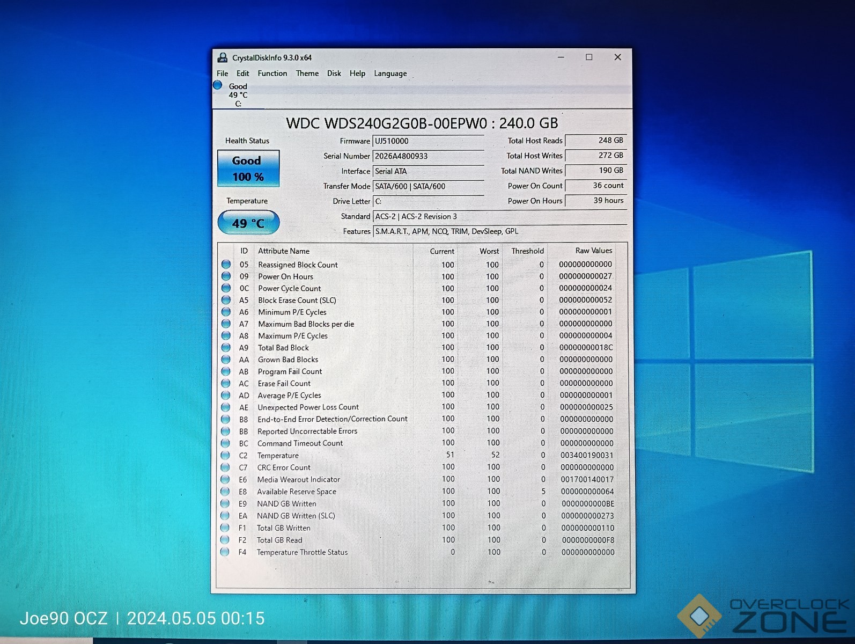Open the File menu
This screenshot has width=855, height=644.
[222, 74]
